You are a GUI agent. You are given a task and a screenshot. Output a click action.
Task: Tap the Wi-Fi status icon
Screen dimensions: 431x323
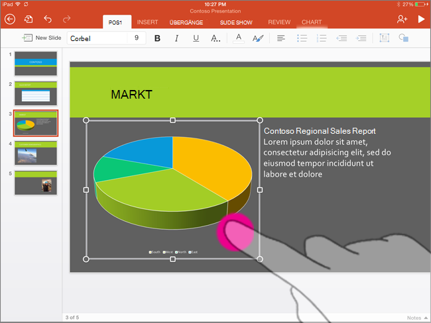coord(18,4)
